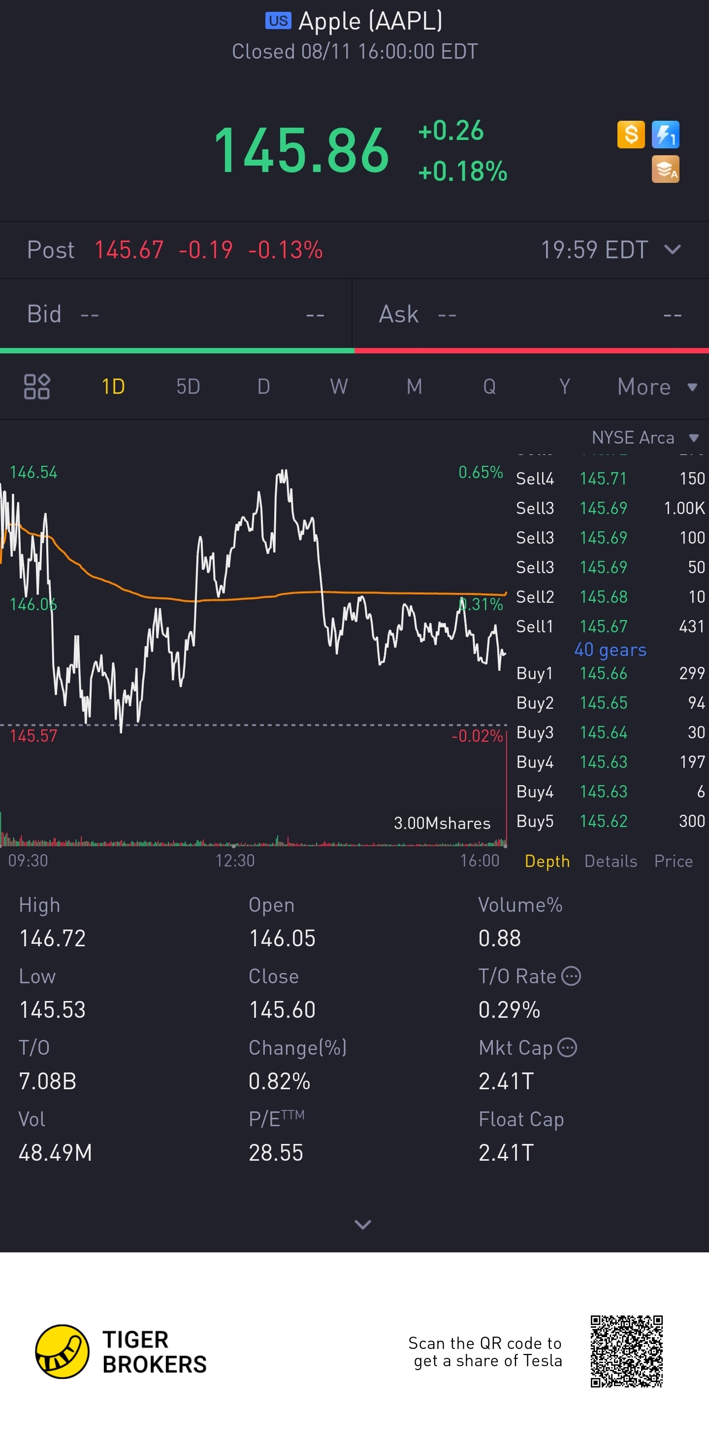Switch to monthly M chart tab

(x=414, y=386)
